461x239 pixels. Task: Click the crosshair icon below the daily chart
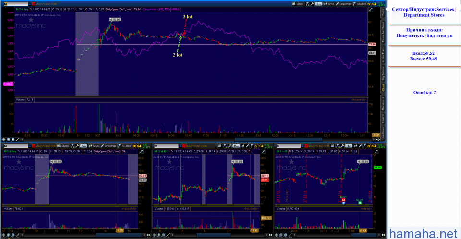click(277, 235)
